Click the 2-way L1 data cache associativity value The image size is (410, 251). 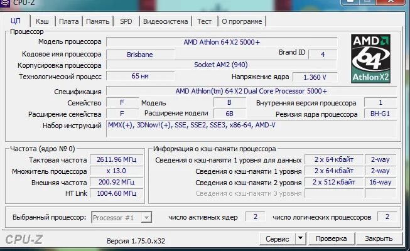tap(380, 159)
